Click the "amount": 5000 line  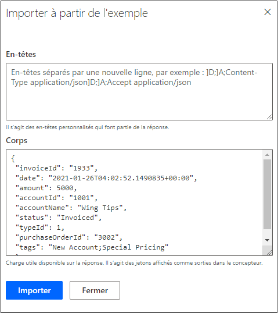tap(46, 188)
